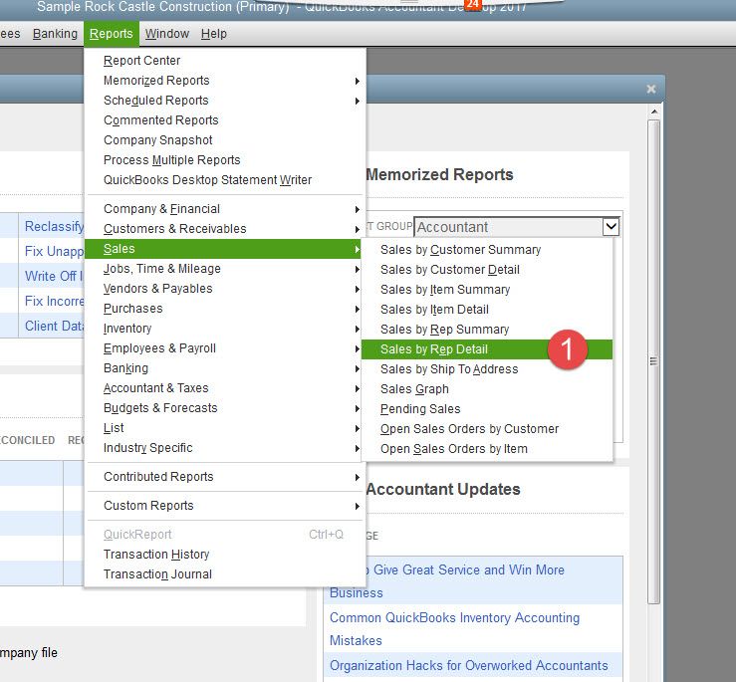The width and height of the screenshot is (736, 682).
Task: Select the Sales menu entry
Action: pos(224,249)
